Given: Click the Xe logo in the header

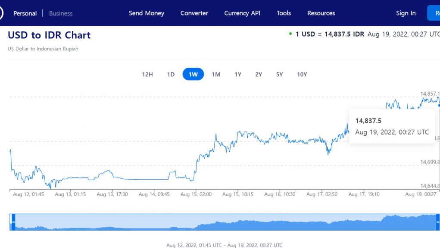Looking at the screenshot, I should coord(1,13).
